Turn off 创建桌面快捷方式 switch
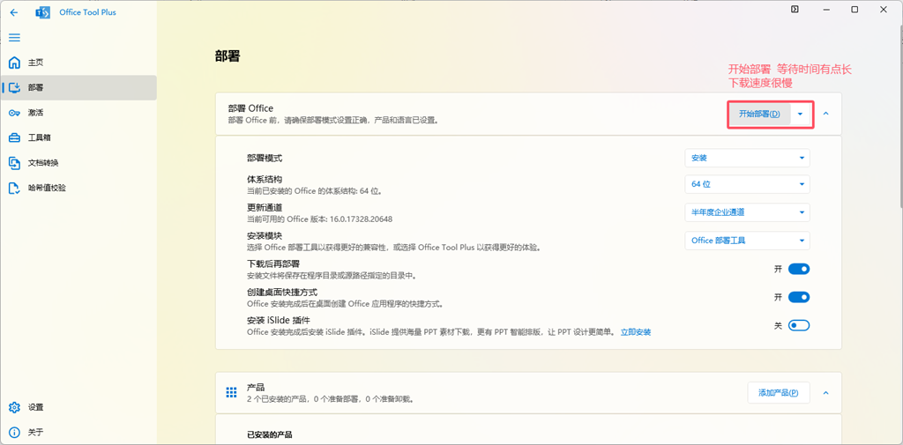Viewport: 903px width, 445px height. tap(799, 297)
